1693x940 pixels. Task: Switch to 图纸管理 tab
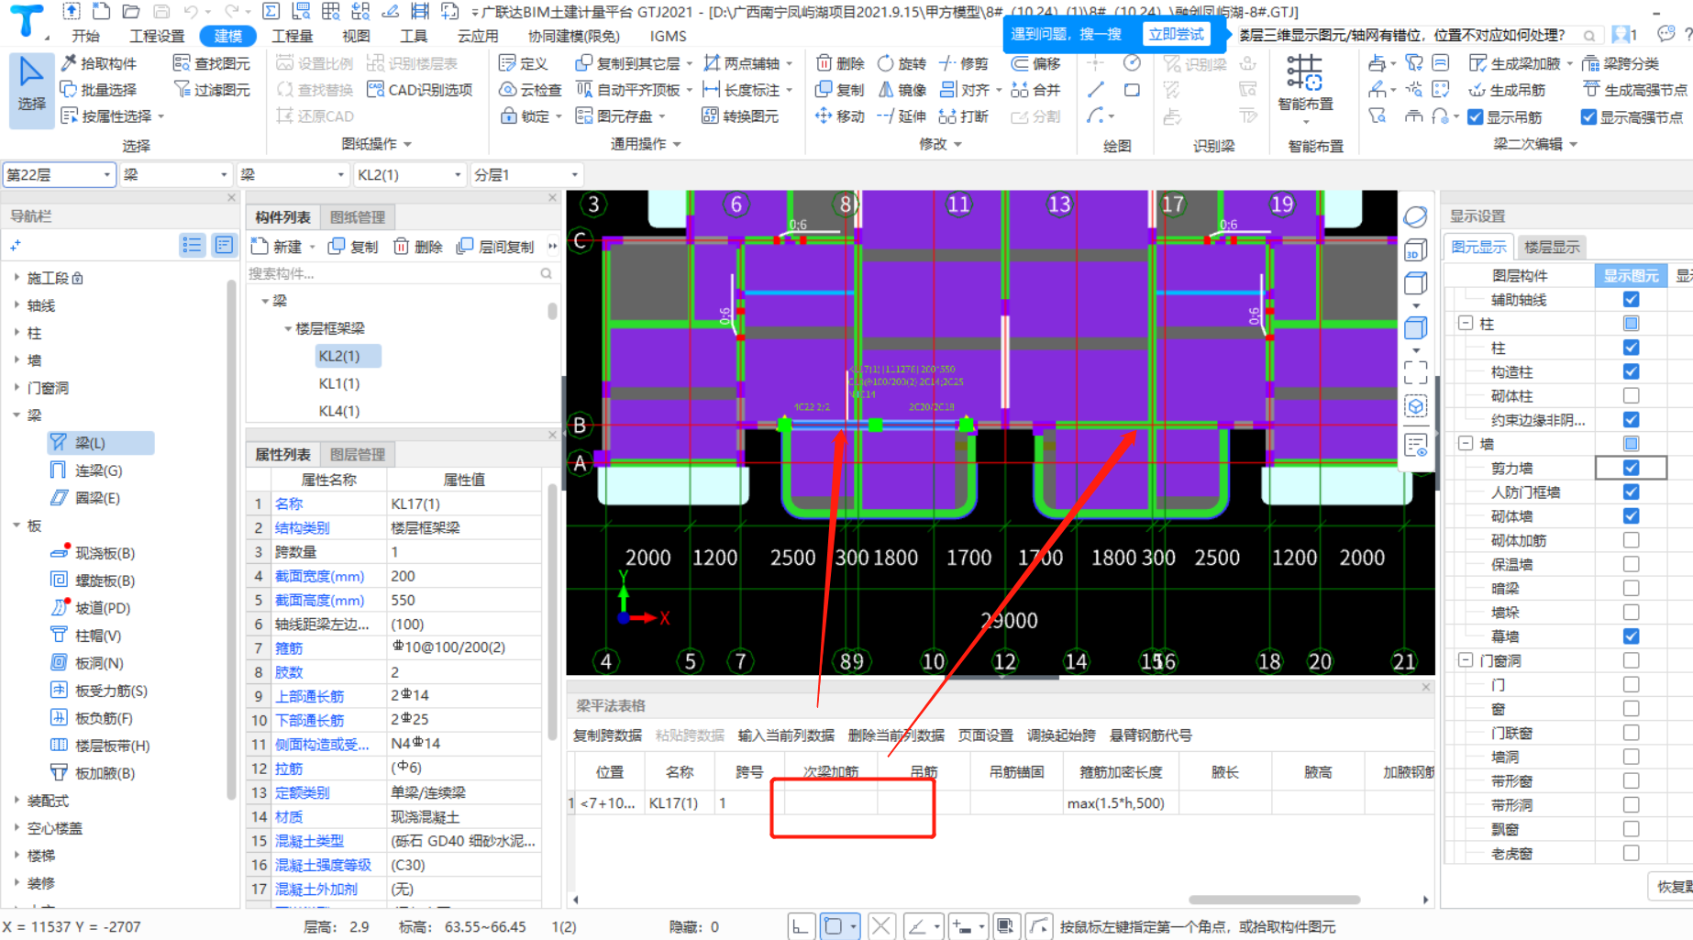point(358,217)
